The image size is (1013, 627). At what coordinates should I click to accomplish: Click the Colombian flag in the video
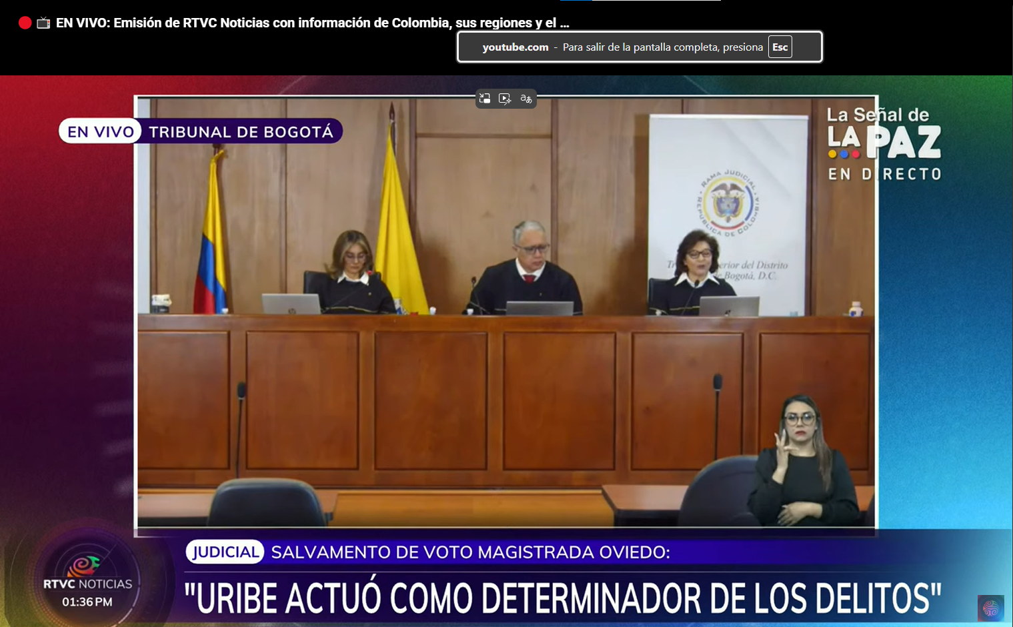(x=211, y=247)
